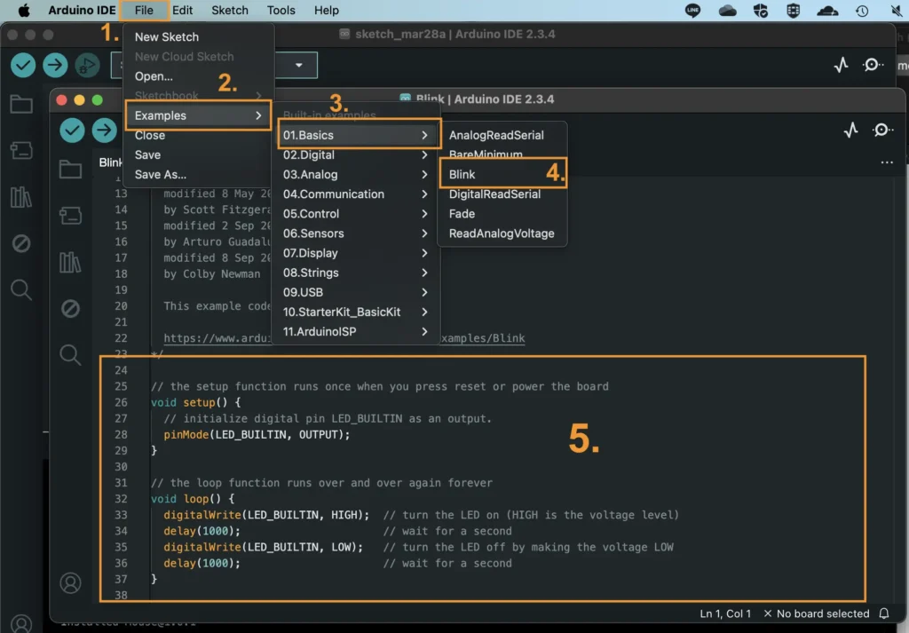909x633 pixels.
Task: Open Library Manager in Blink window sidebar
Action: click(70, 262)
